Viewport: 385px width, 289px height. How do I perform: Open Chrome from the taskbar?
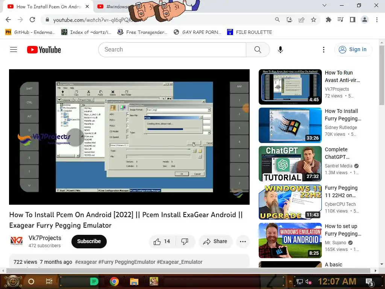click(114, 281)
